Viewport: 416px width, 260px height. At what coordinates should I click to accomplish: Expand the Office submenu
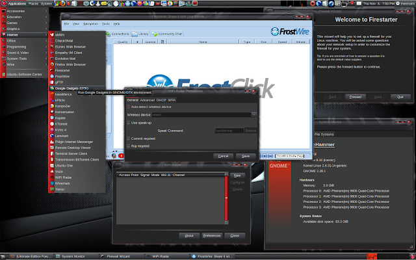25,40
